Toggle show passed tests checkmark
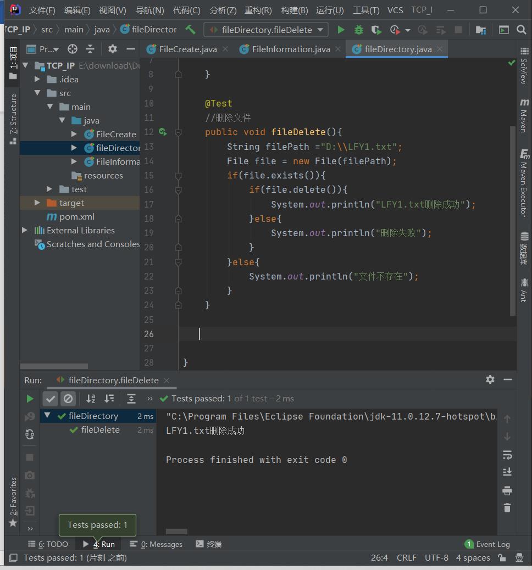This screenshot has width=532, height=570. (51, 399)
